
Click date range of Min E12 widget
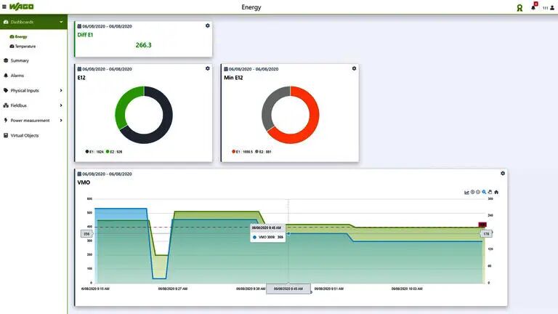coord(254,69)
